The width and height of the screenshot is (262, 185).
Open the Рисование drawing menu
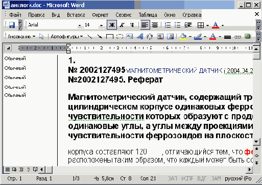coord(21,36)
